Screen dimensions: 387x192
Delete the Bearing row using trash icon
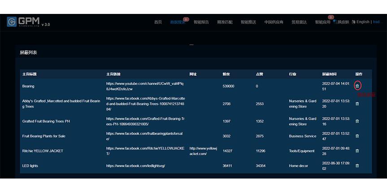pos(357,86)
